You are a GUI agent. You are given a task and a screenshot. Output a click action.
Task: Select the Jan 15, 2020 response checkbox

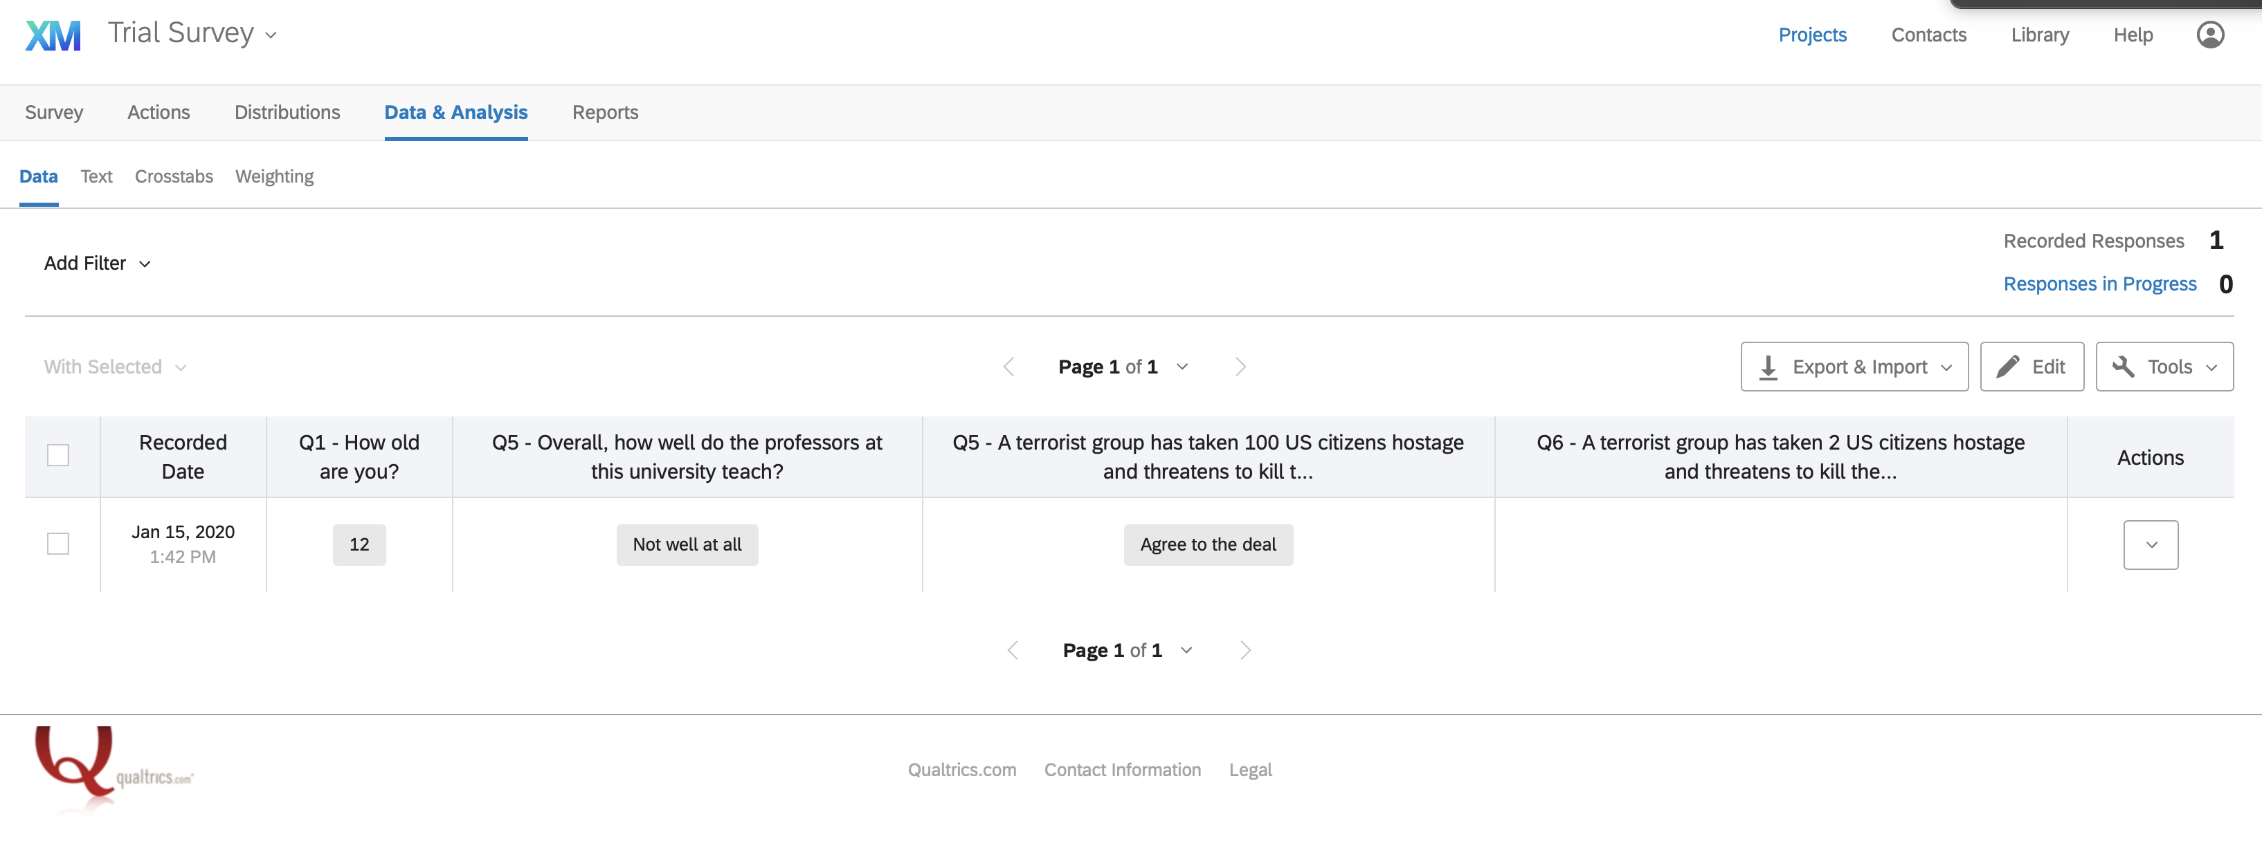[58, 544]
